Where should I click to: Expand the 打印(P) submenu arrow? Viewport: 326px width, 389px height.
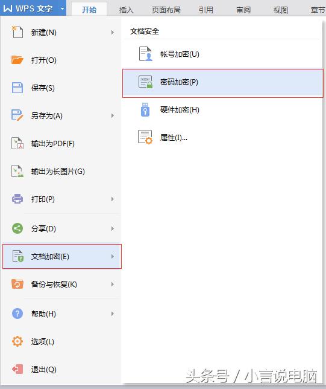(x=113, y=199)
